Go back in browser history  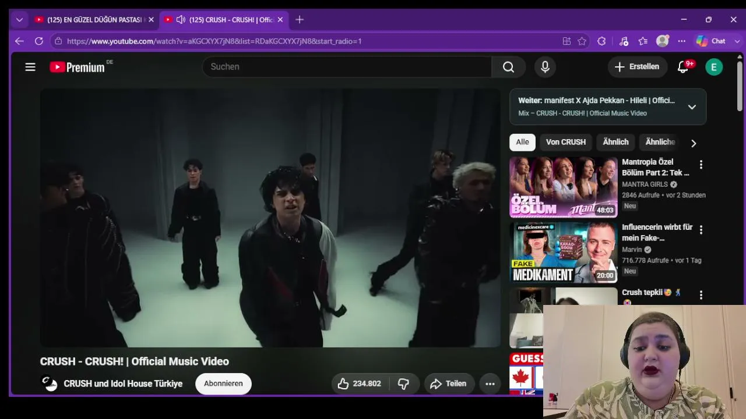[19, 41]
